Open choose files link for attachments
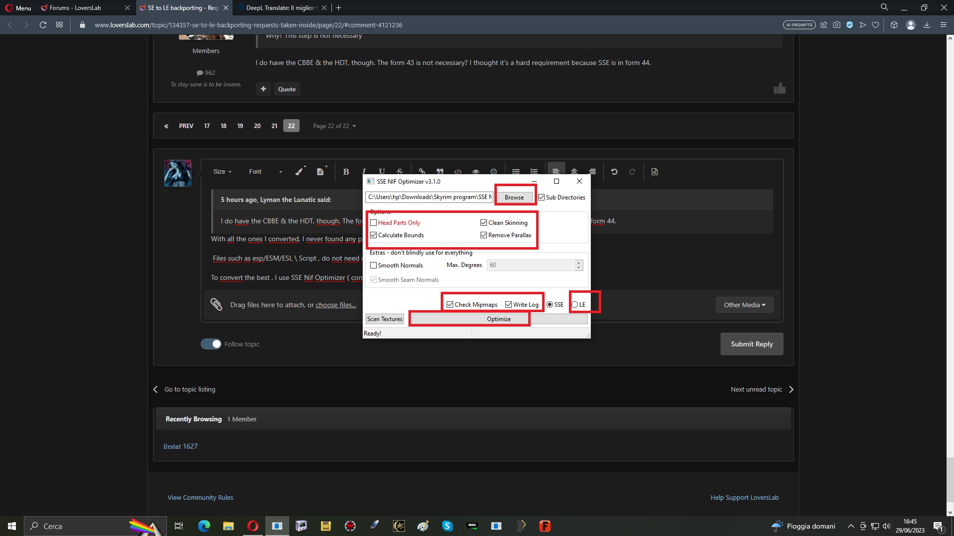 [x=336, y=305]
